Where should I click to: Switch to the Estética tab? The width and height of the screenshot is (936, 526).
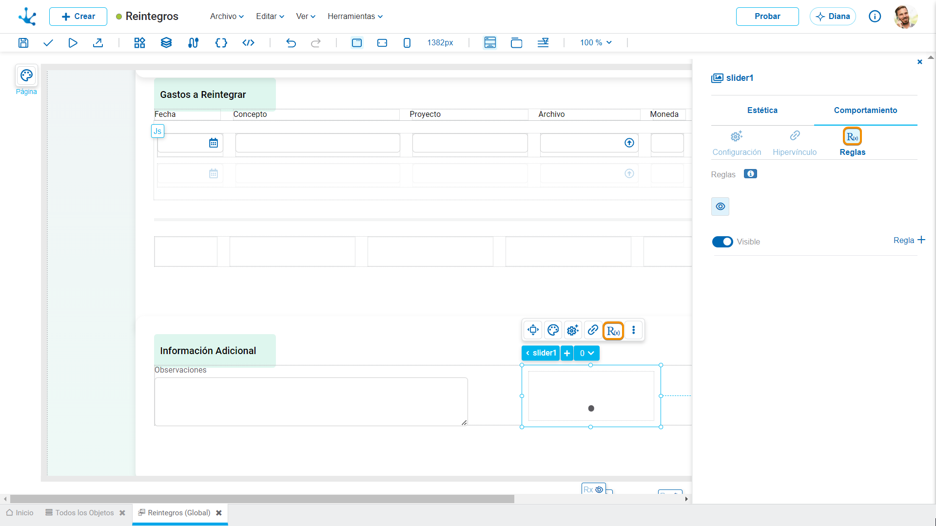(762, 111)
